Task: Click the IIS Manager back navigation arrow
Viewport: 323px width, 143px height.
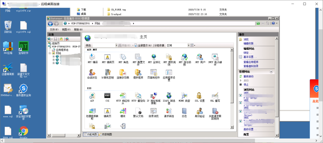Action: [50, 23]
